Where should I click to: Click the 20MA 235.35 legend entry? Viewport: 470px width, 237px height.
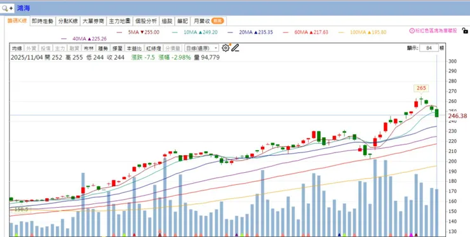click(250, 32)
